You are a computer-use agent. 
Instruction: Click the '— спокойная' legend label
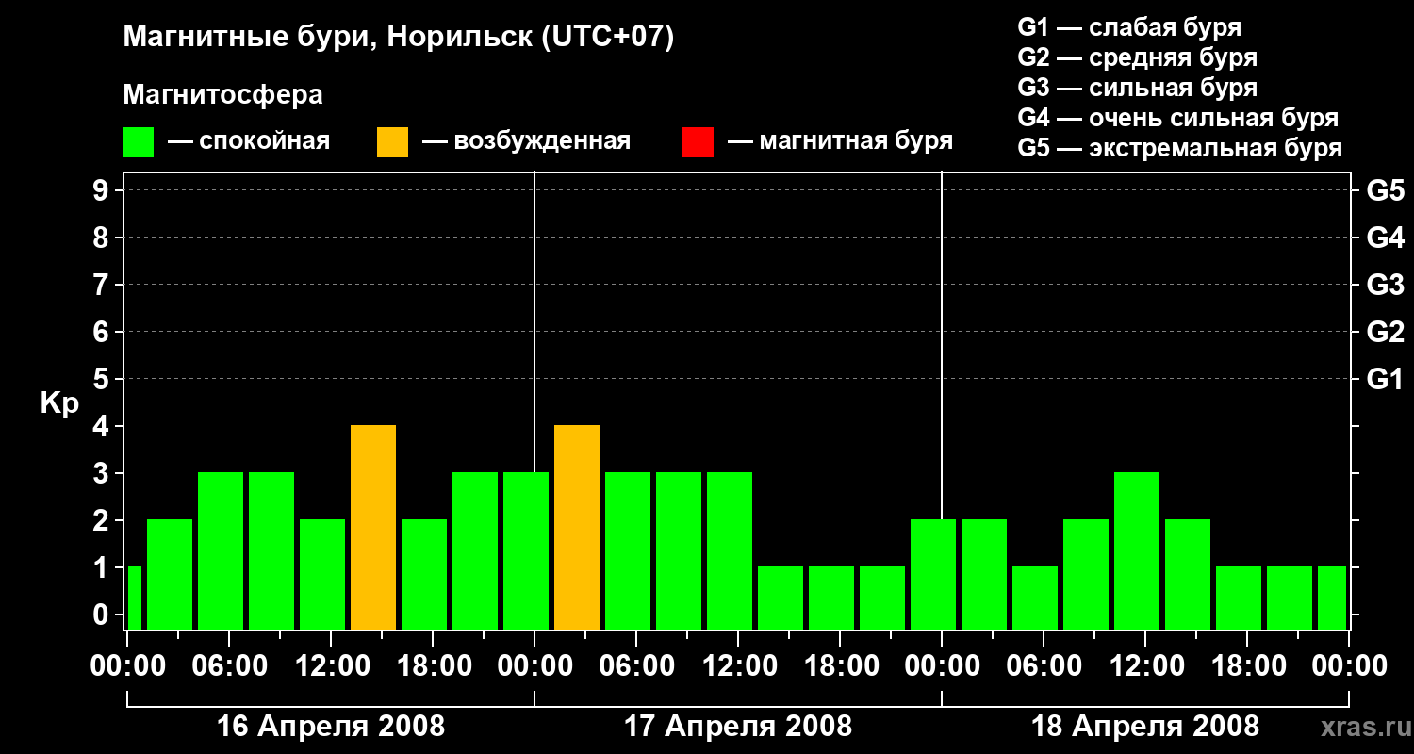249,142
